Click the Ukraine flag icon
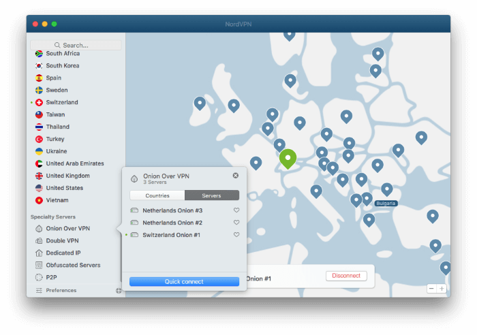 (x=39, y=151)
